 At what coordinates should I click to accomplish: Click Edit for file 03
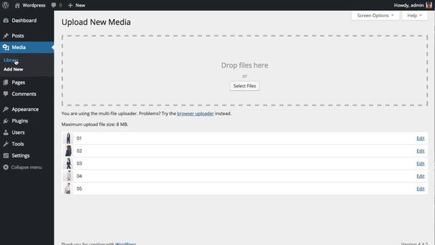420,163
